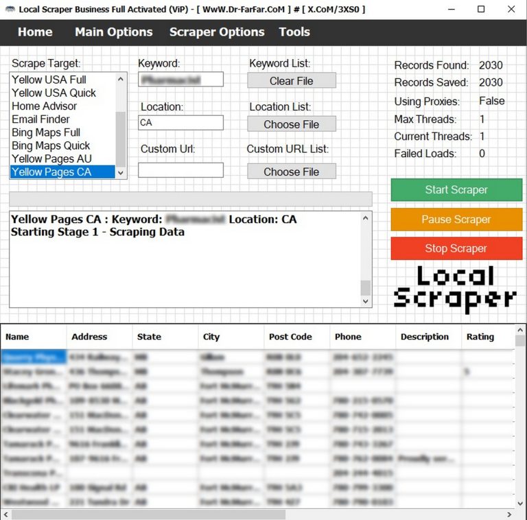Image resolution: width=527 pixels, height=520 pixels.
Task: Select Yellow Pages CA scrape target
Action: click(62, 172)
